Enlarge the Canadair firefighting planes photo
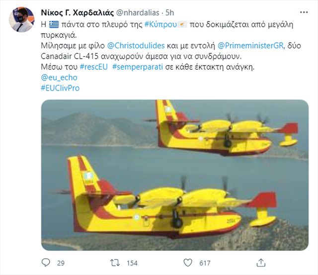This screenshot has height=275, width=318. [175, 175]
